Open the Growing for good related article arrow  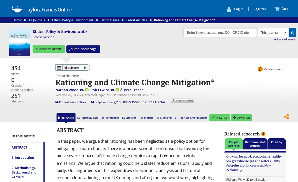point(241,170)
